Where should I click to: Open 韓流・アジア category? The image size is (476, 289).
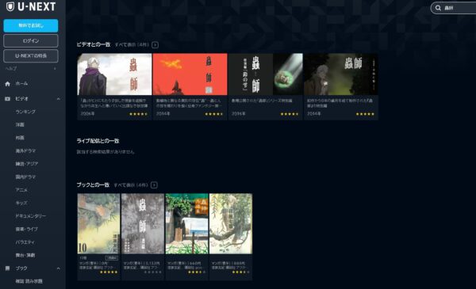click(27, 164)
